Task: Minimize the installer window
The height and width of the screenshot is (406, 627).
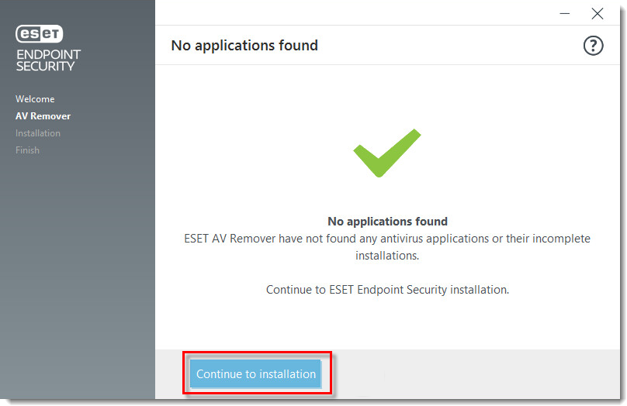Action: (x=565, y=14)
